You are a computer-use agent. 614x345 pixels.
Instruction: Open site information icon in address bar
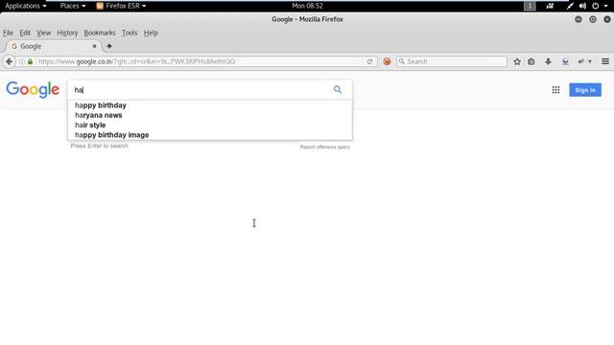(x=22, y=61)
